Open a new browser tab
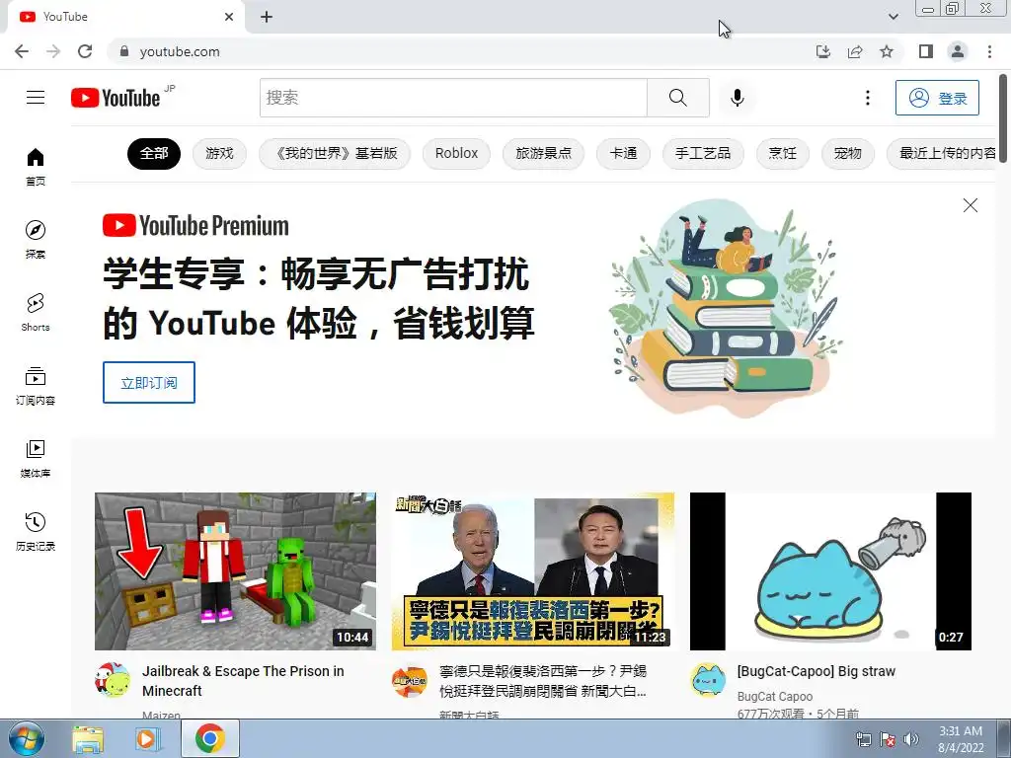1011x758 pixels. pyautogui.click(x=267, y=17)
